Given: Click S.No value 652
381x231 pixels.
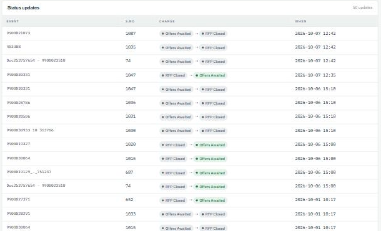Looking at the screenshot, I should pyautogui.click(x=129, y=199).
